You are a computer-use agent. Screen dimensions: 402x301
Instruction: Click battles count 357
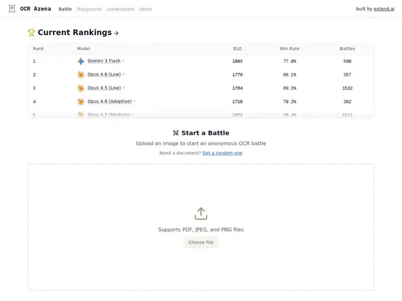(x=347, y=75)
